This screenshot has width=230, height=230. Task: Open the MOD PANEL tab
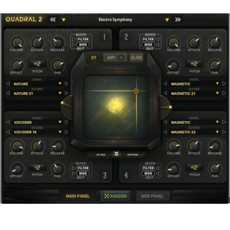tap(152, 196)
